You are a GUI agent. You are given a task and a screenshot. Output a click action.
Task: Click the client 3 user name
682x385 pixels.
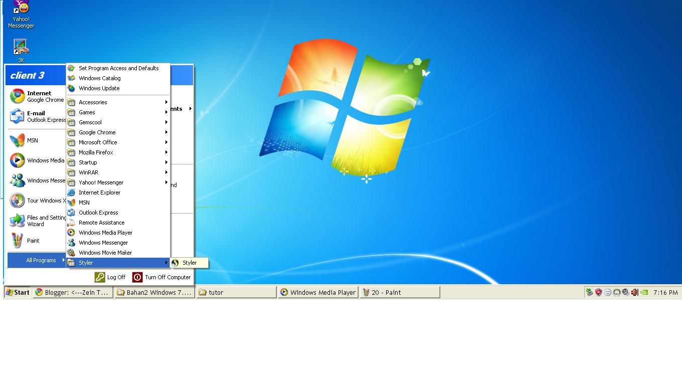pyautogui.click(x=27, y=75)
